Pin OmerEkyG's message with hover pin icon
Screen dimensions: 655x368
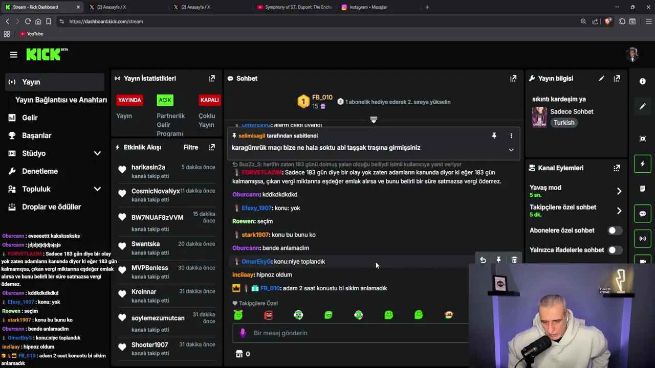(498, 260)
